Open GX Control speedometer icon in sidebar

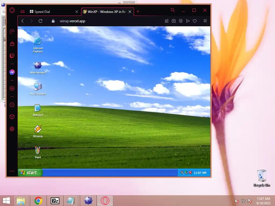(12, 32)
